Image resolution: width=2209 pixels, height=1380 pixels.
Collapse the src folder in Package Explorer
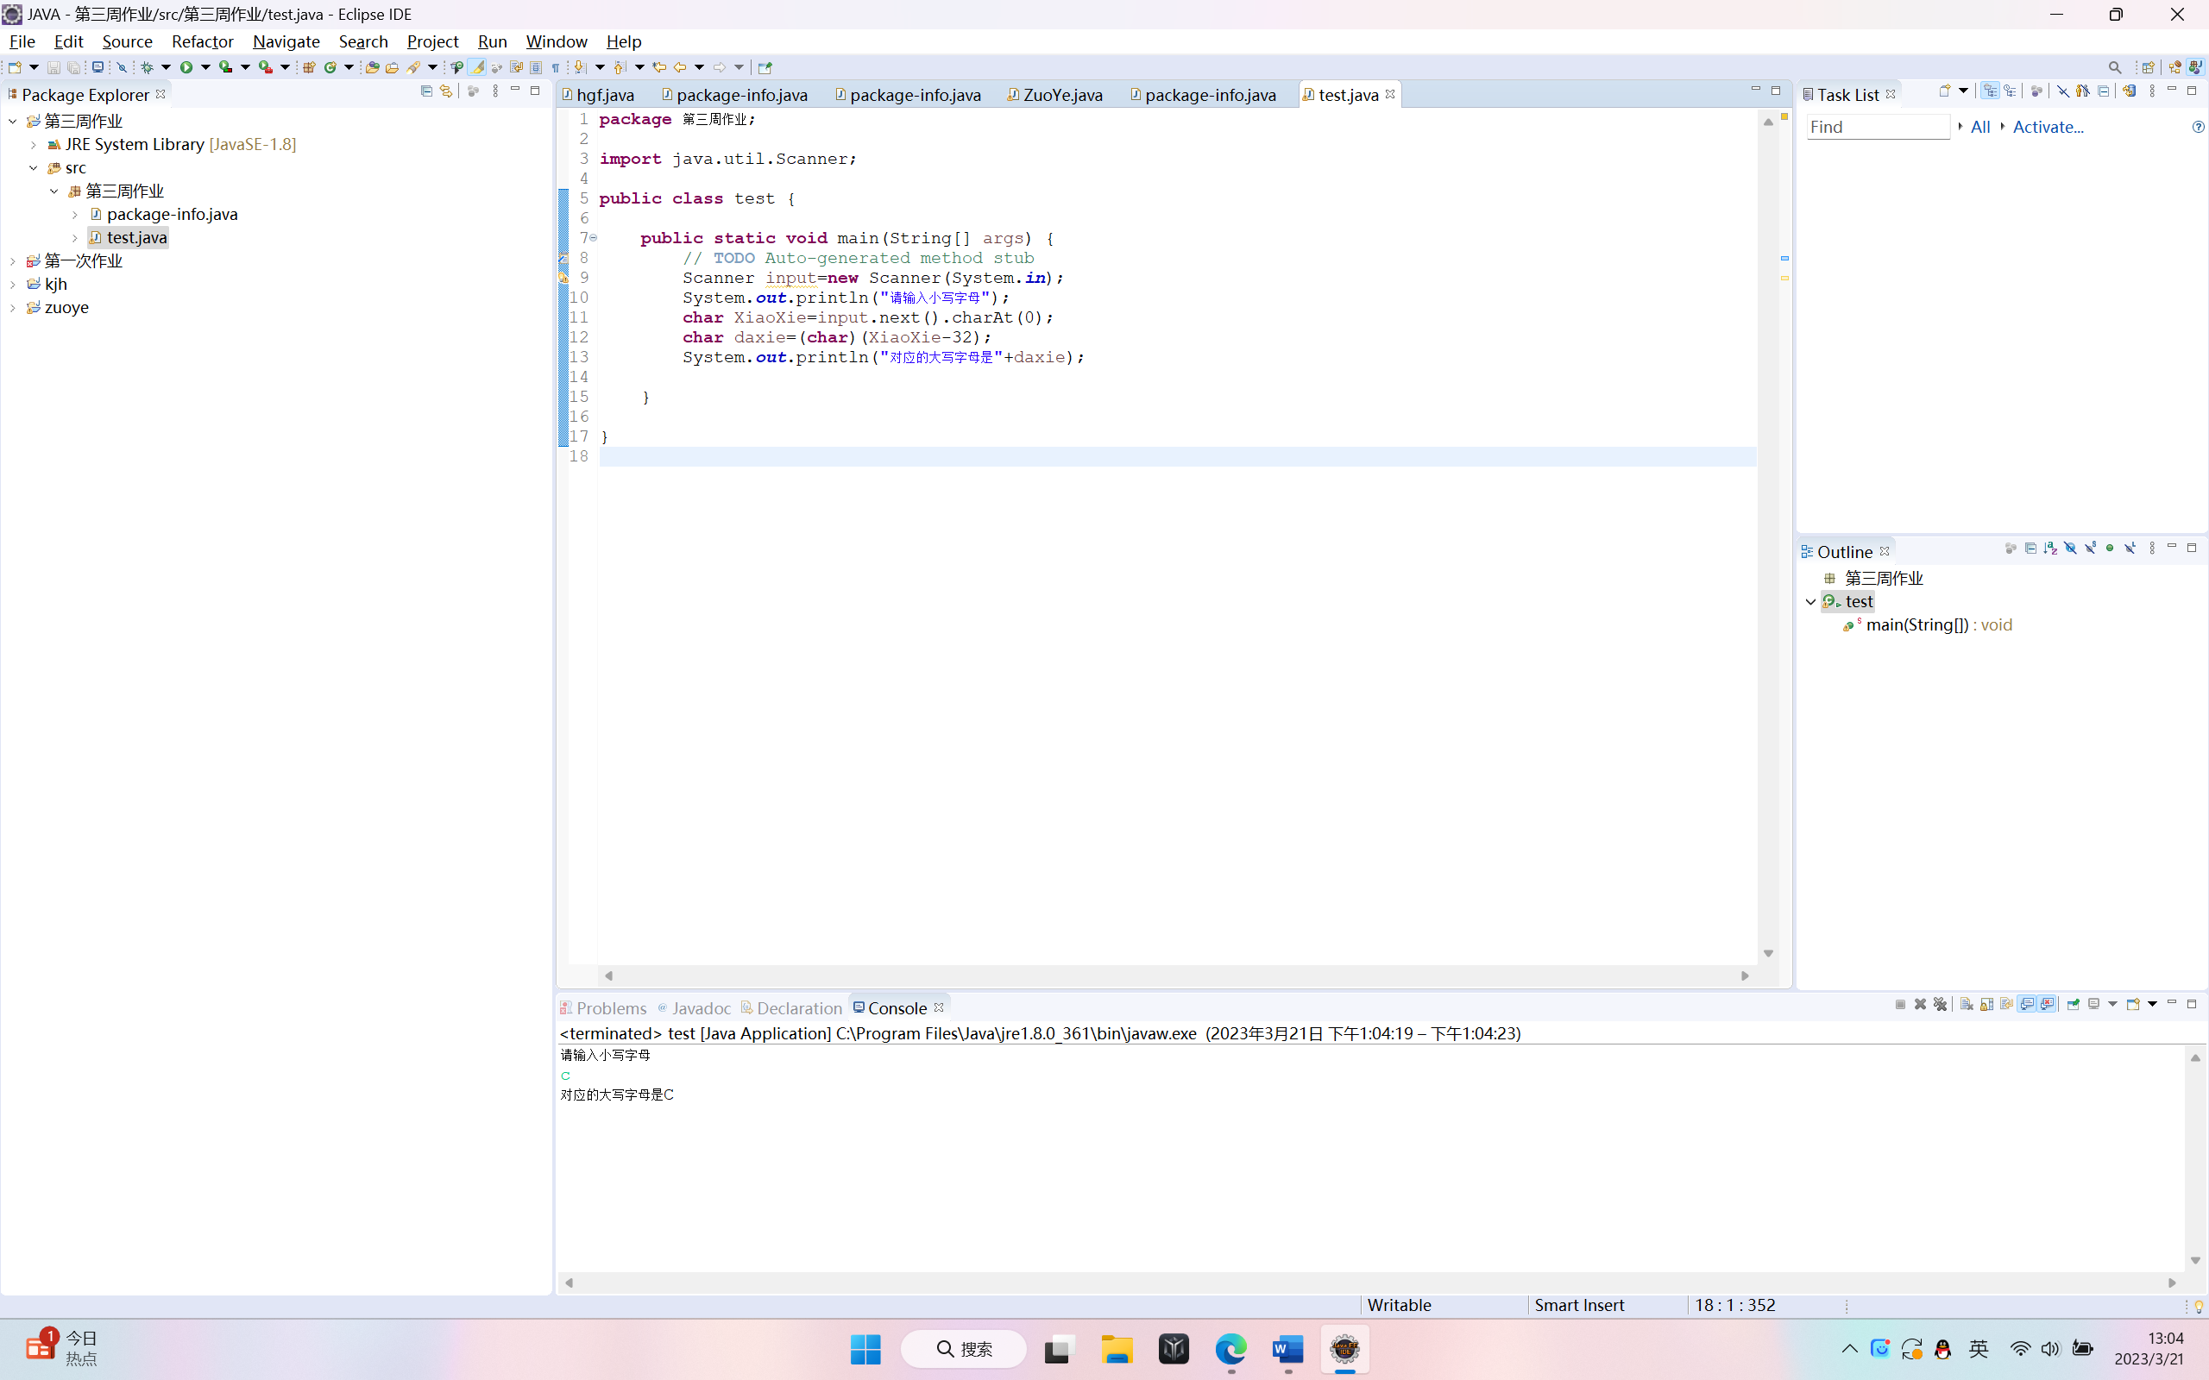[x=34, y=168]
